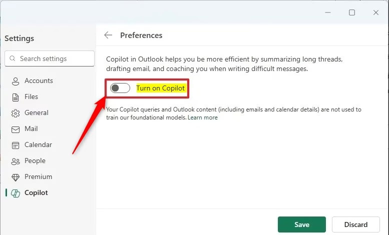This screenshot has width=389, height=235.
Task: Click the back arrow beside Preferences
Action: (x=108, y=35)
